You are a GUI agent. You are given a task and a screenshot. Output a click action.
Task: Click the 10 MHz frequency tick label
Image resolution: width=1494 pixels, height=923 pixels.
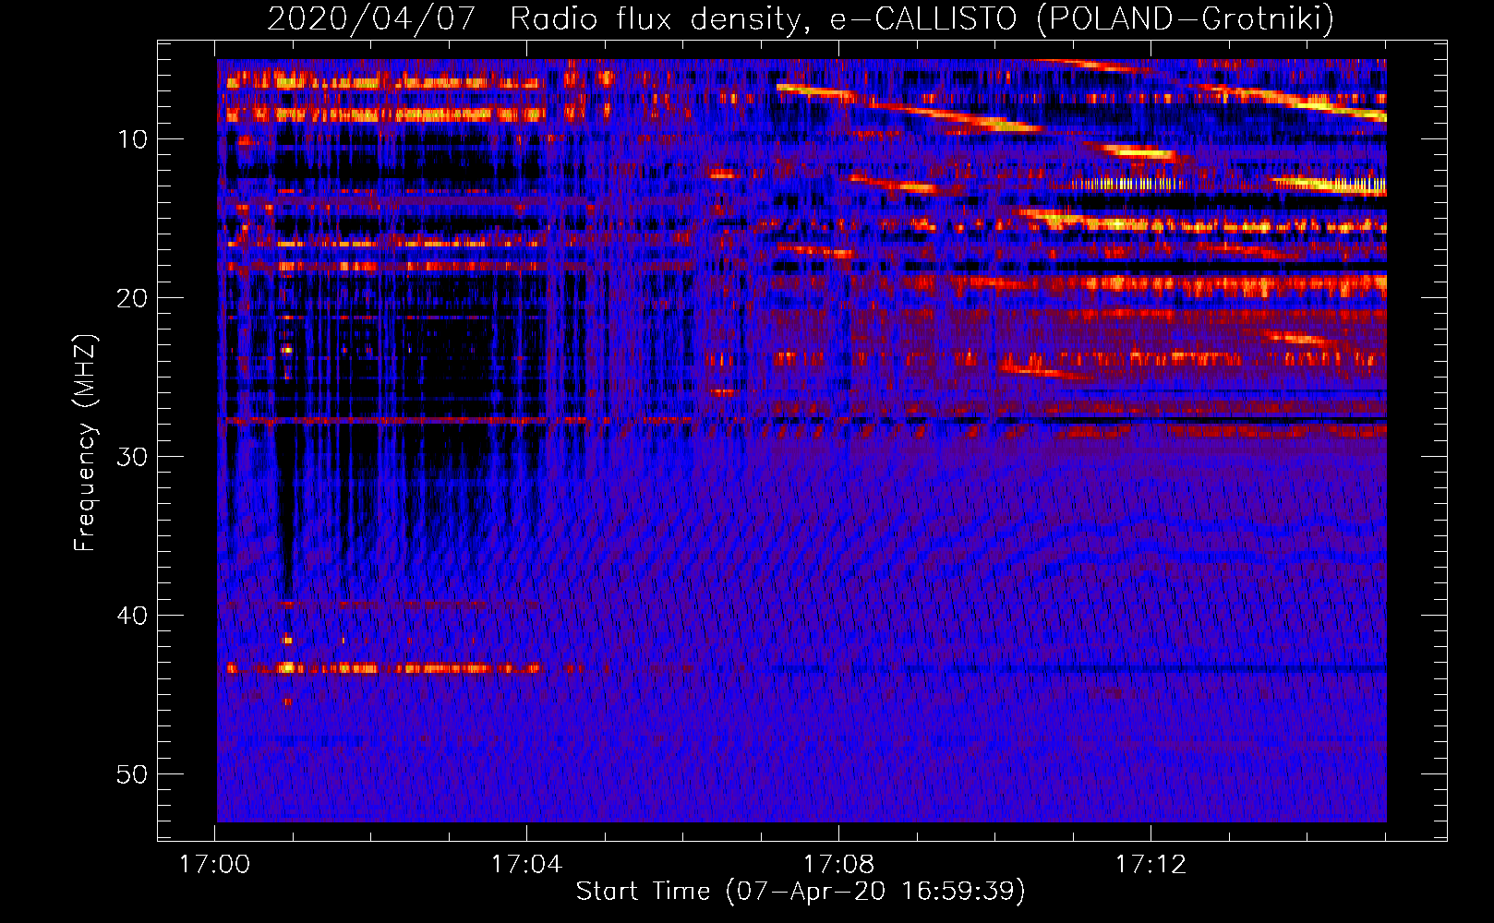133,139
